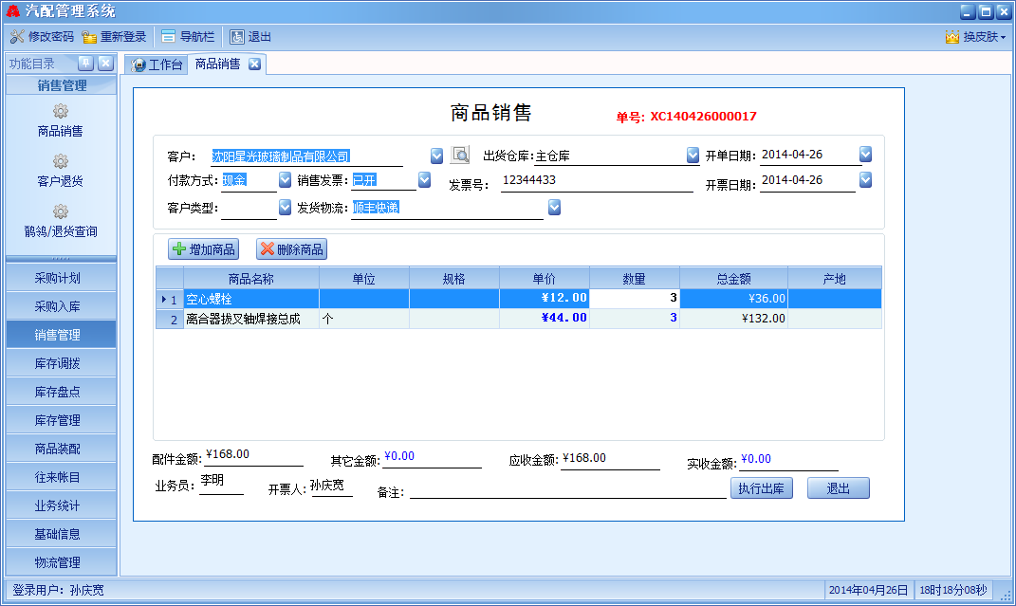Screen dimensions: 1016x606
Task: Select 库存管理 in the sidebar menu
Action: tap(61, 420)
